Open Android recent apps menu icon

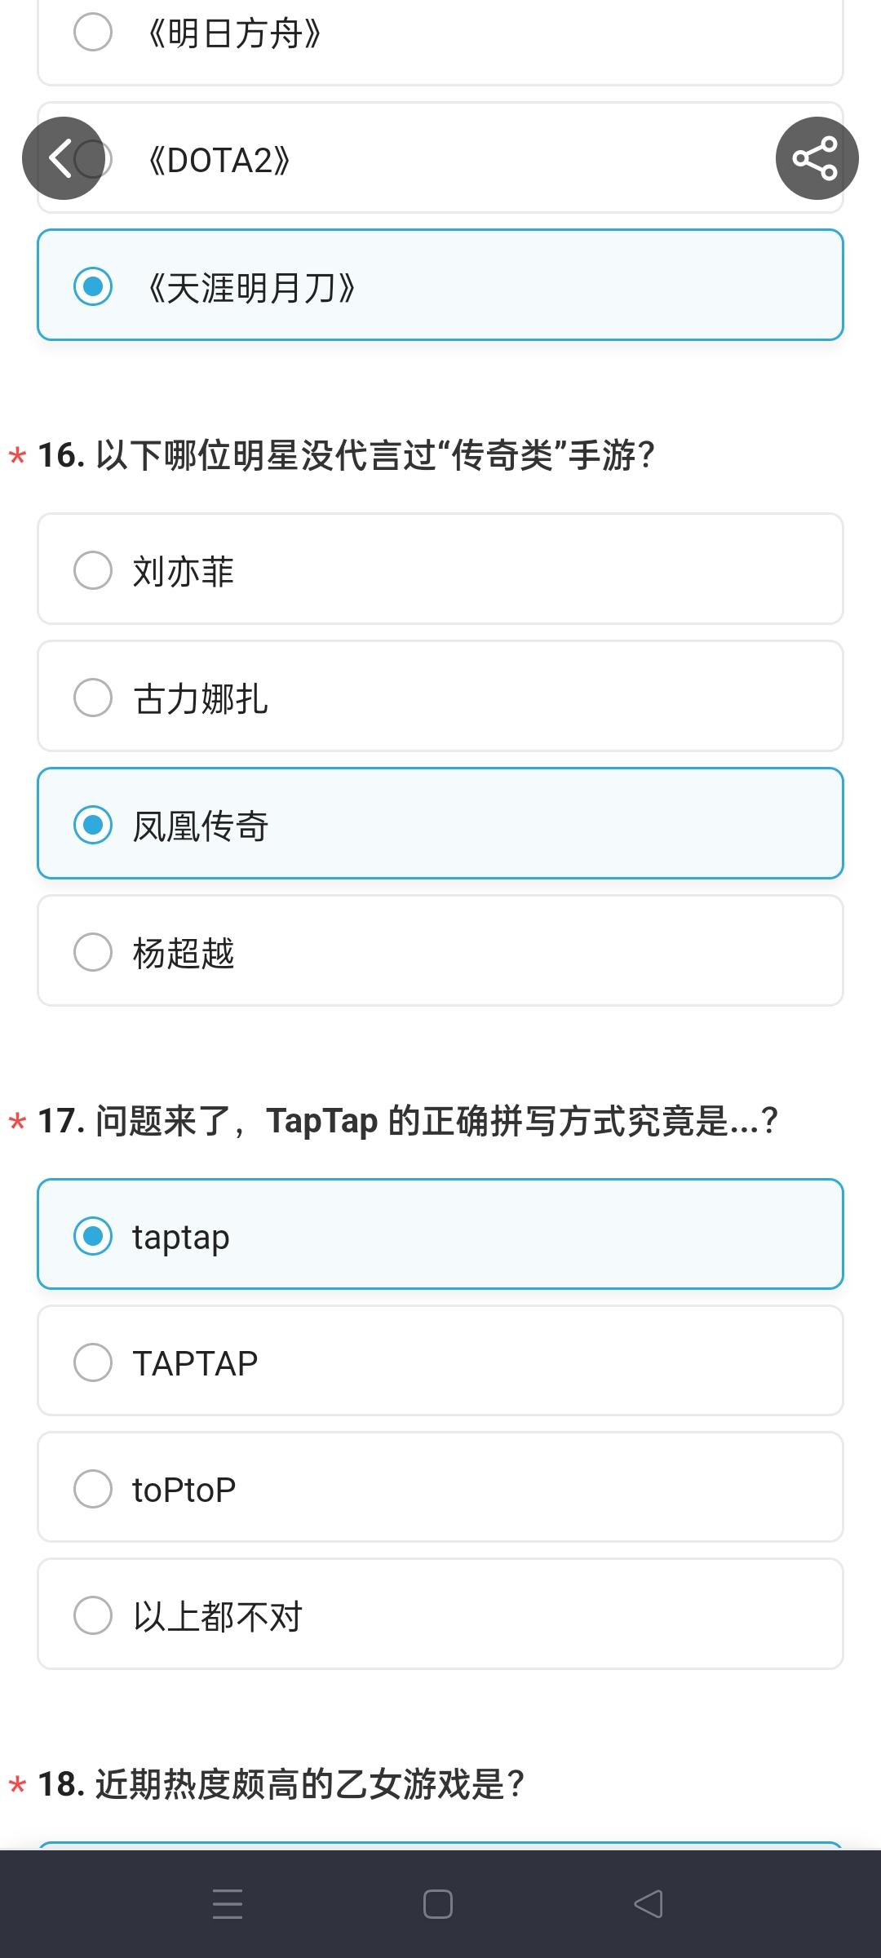click(x=228, y=1903)
